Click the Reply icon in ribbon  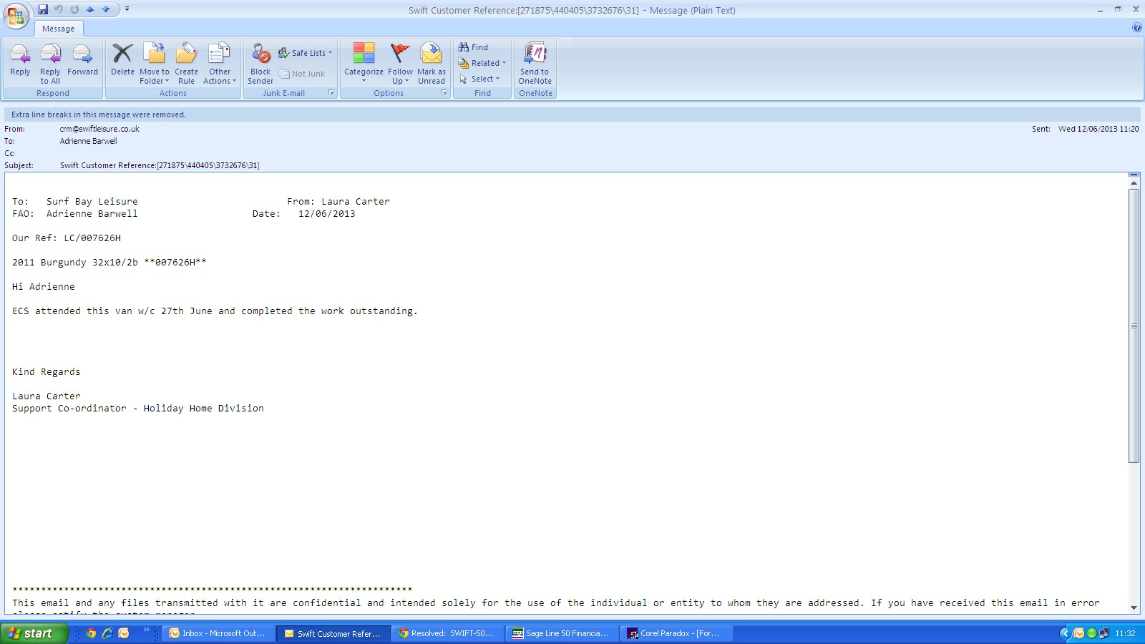(20, 62)
